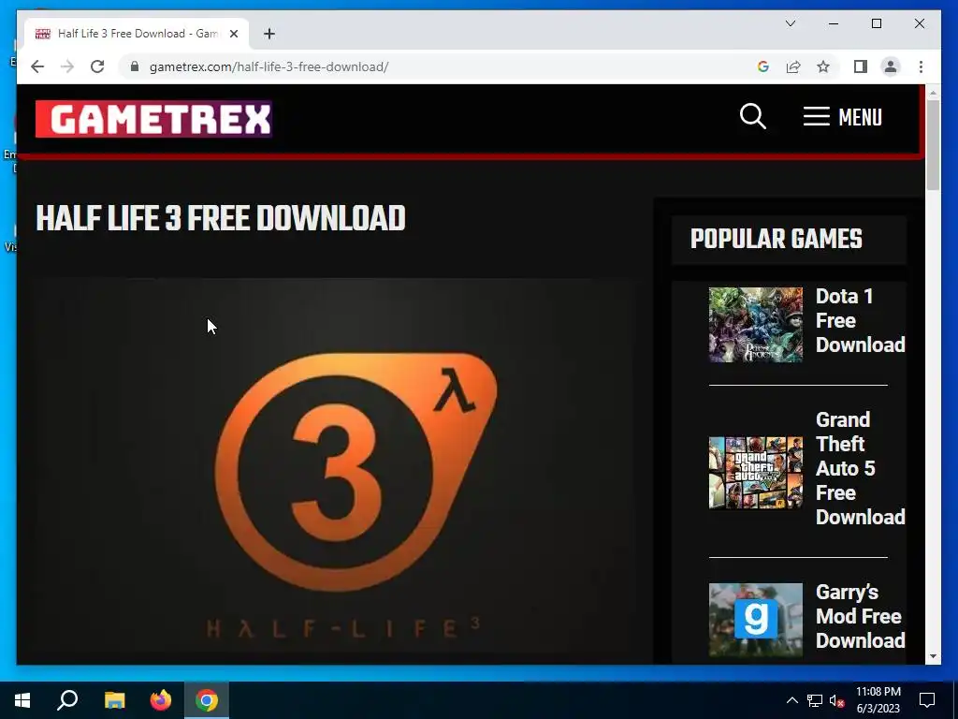Click the padlock site info icon

coord(135,66)
